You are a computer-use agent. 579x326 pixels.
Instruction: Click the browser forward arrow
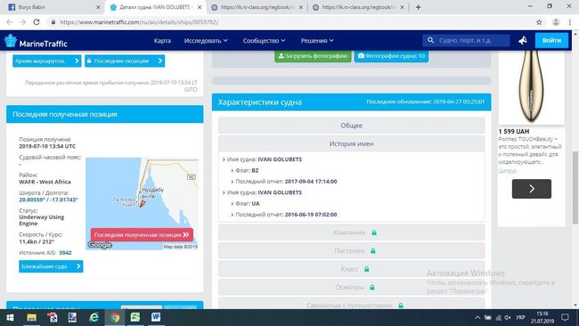point(23,22)
